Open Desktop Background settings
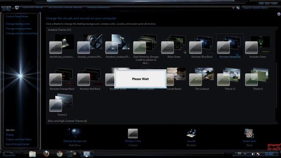Viewport: 281px width, 158px height. (x=75, y=137)
